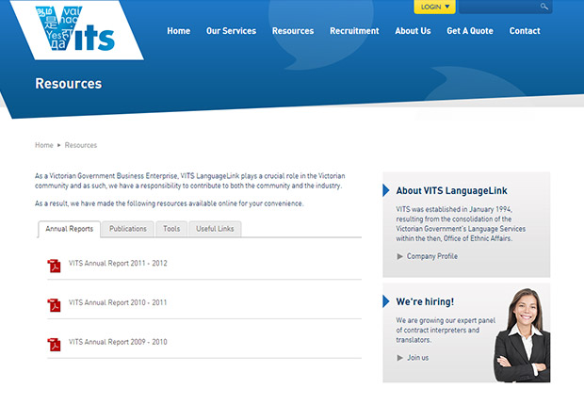Switch to the Tools tab

[x=171, y=229]
